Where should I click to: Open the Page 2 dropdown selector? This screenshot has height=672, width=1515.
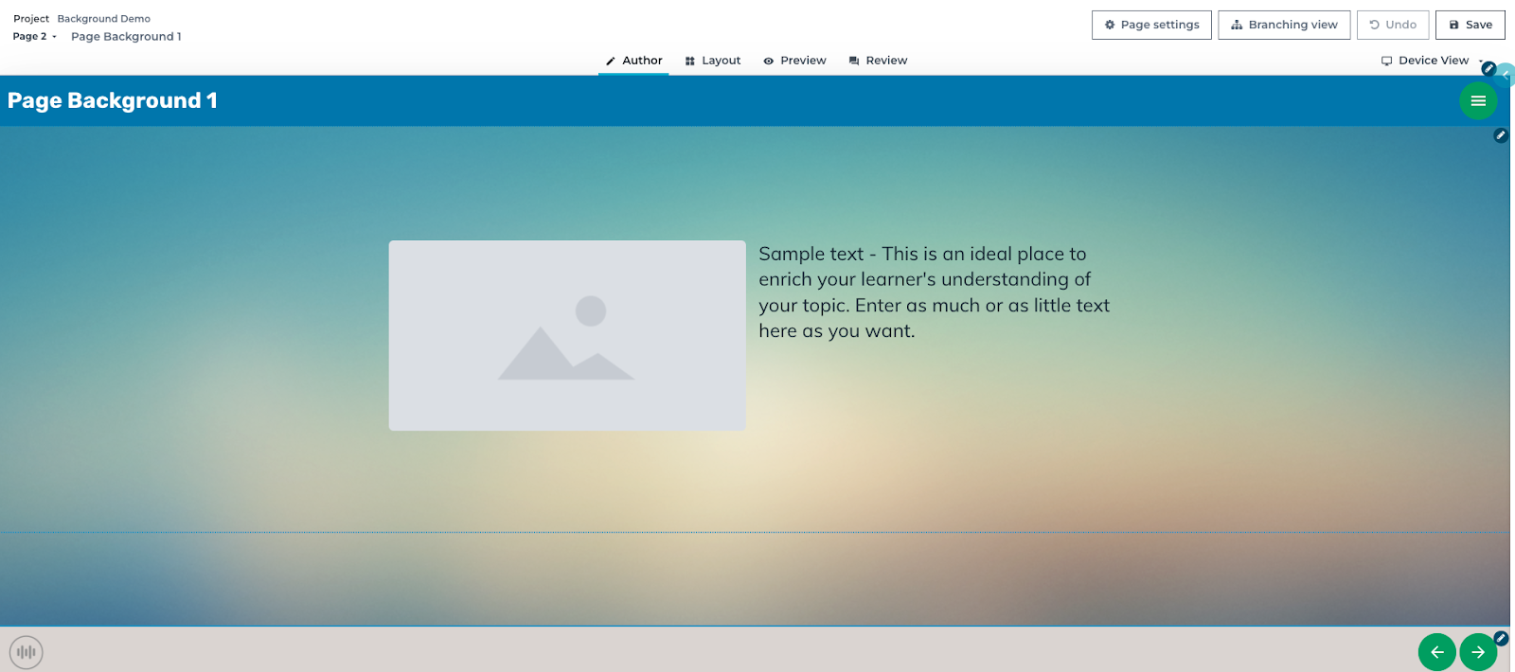coord(35,37)
